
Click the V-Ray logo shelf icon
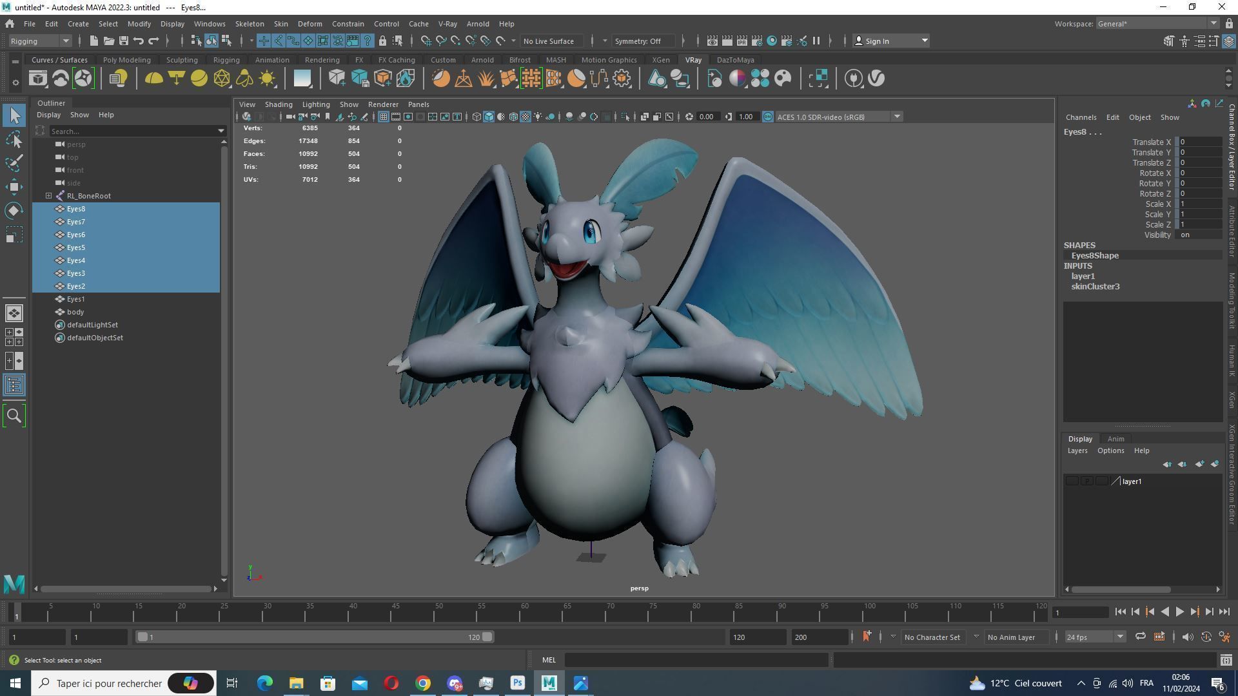click(x=876, y=79)
